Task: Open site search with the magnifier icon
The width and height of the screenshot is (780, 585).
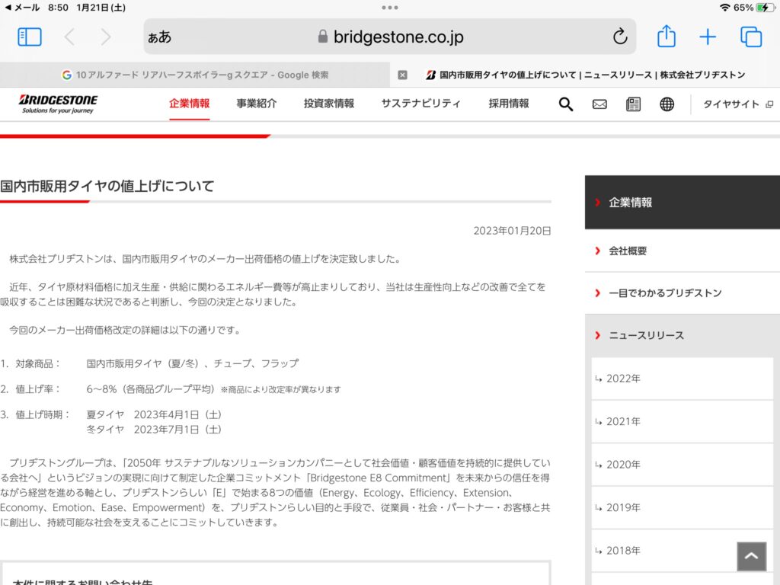Action: coord(566,104)
